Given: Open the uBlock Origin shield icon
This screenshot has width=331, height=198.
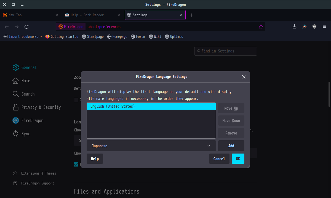Looking at the screenshot, I should [314, 27].
